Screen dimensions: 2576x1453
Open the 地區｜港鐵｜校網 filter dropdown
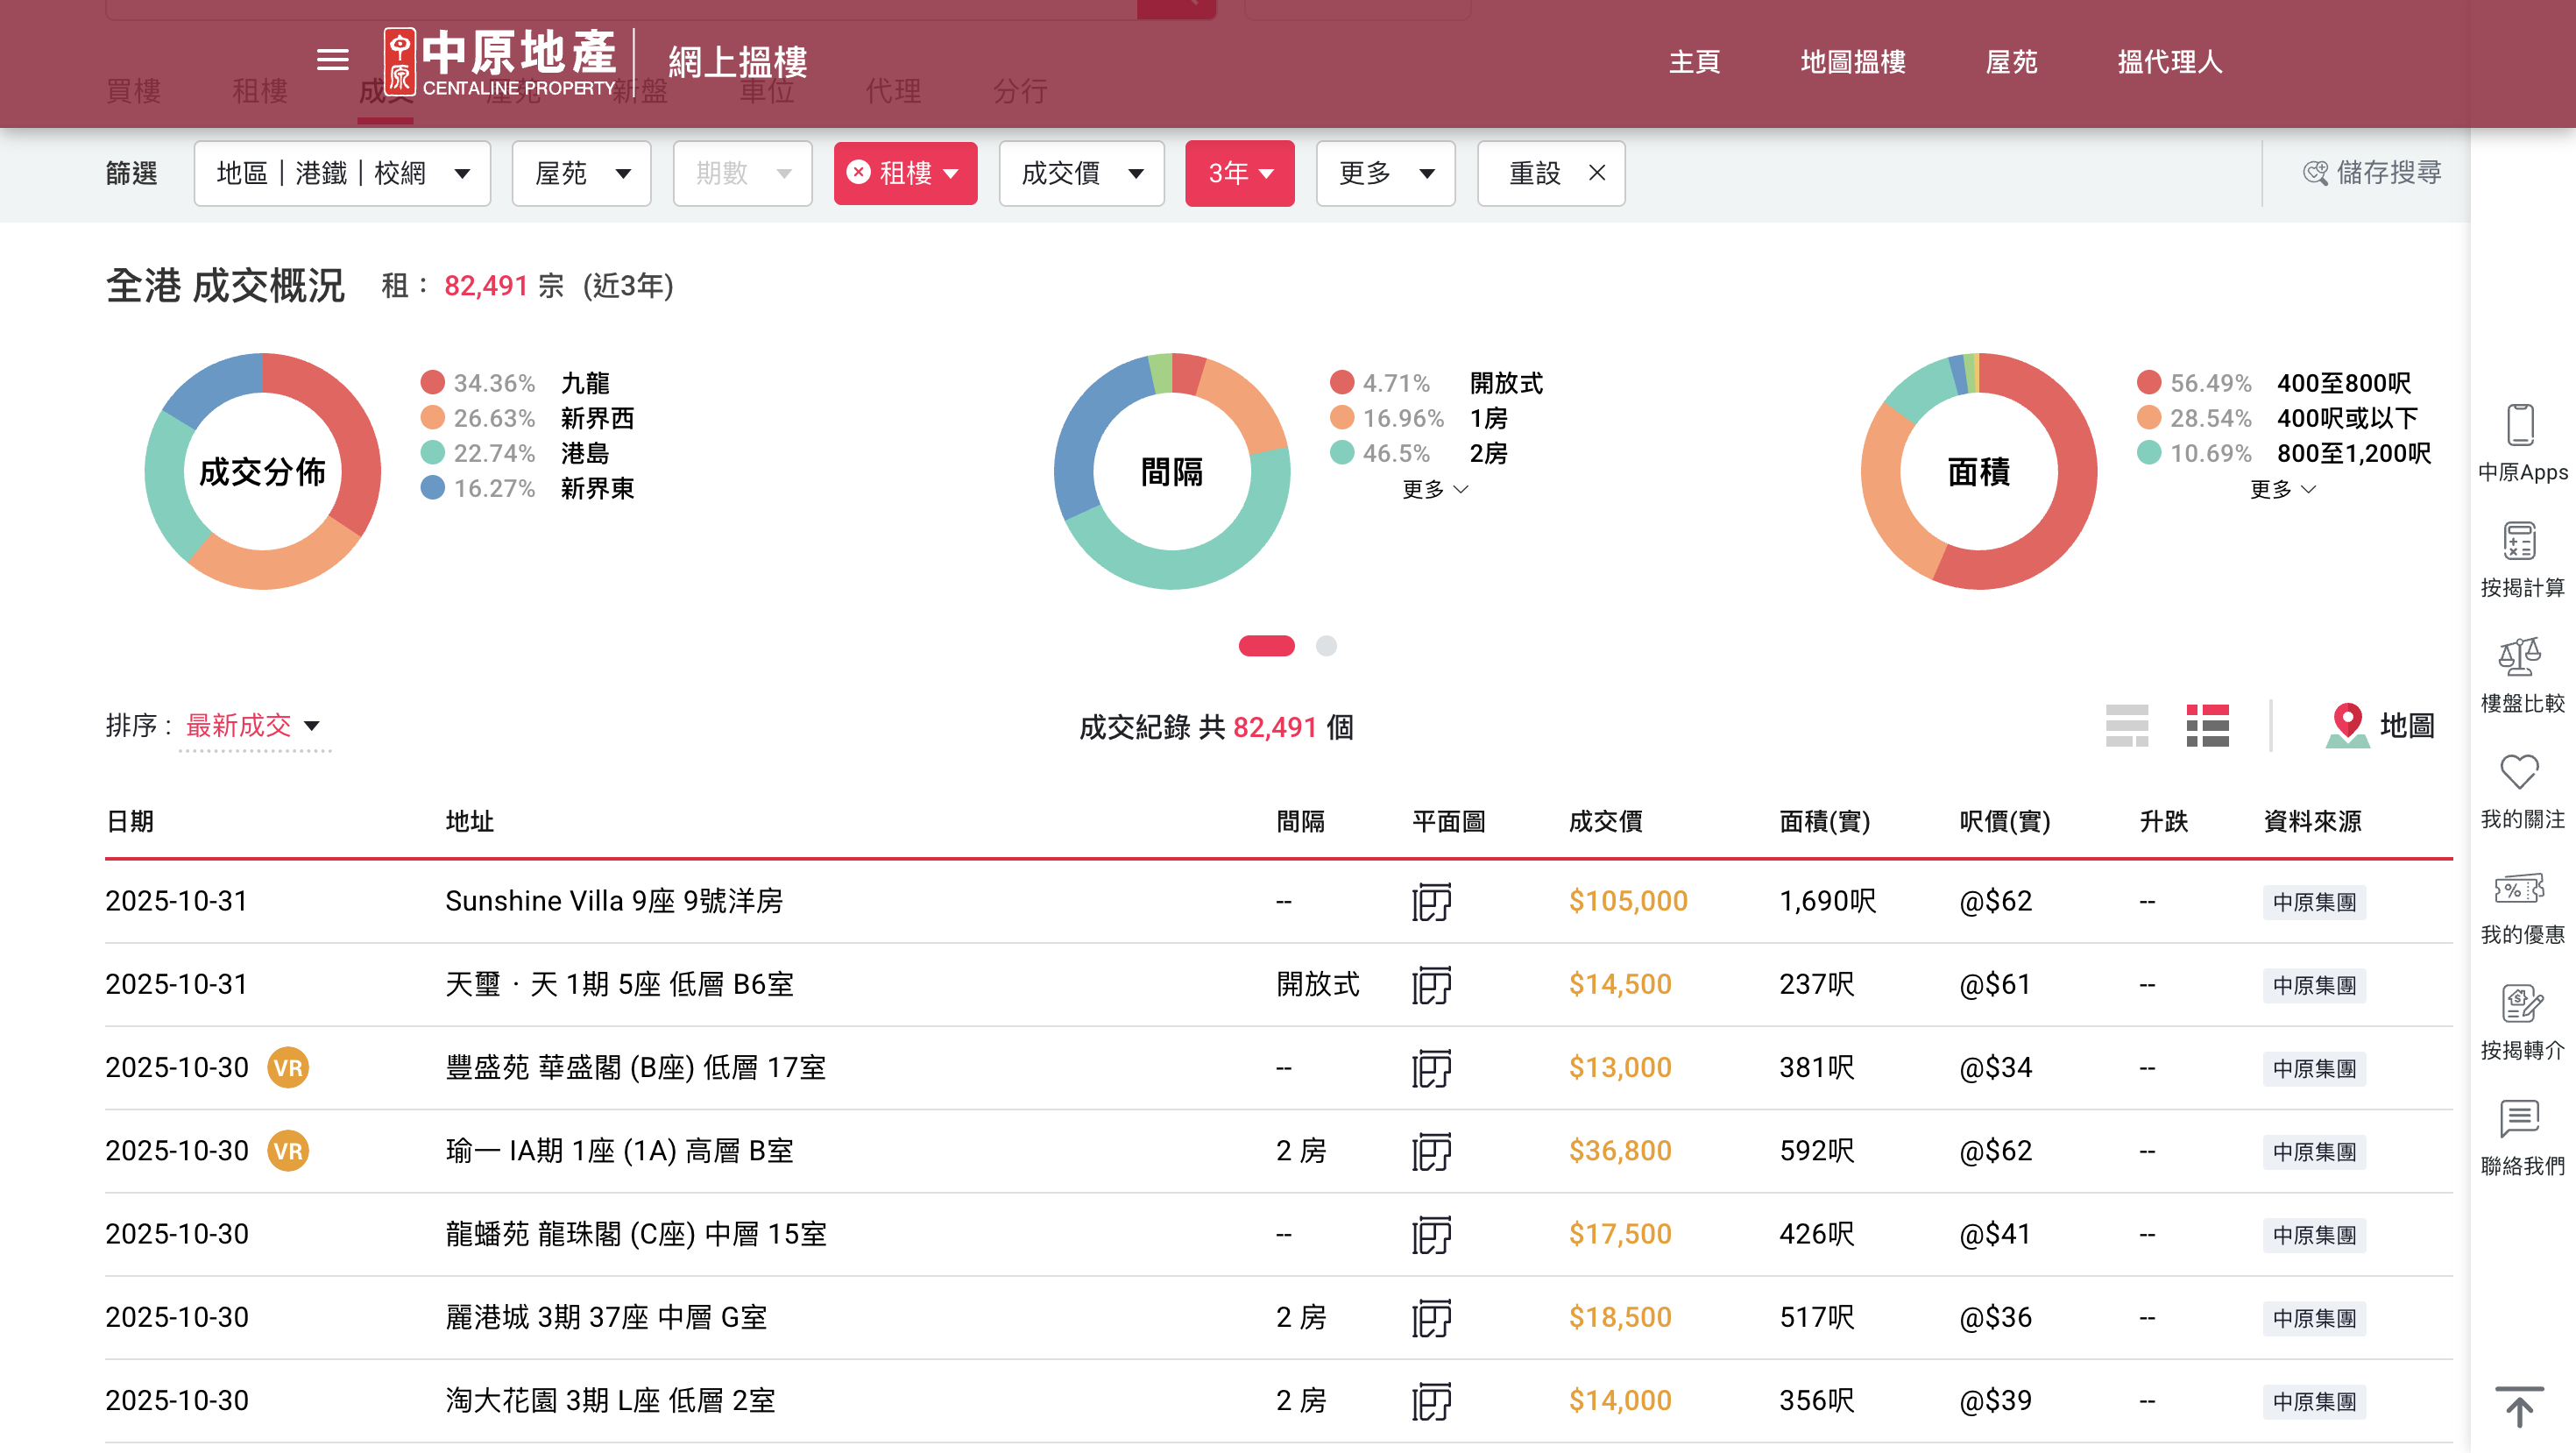coord(342,173)
